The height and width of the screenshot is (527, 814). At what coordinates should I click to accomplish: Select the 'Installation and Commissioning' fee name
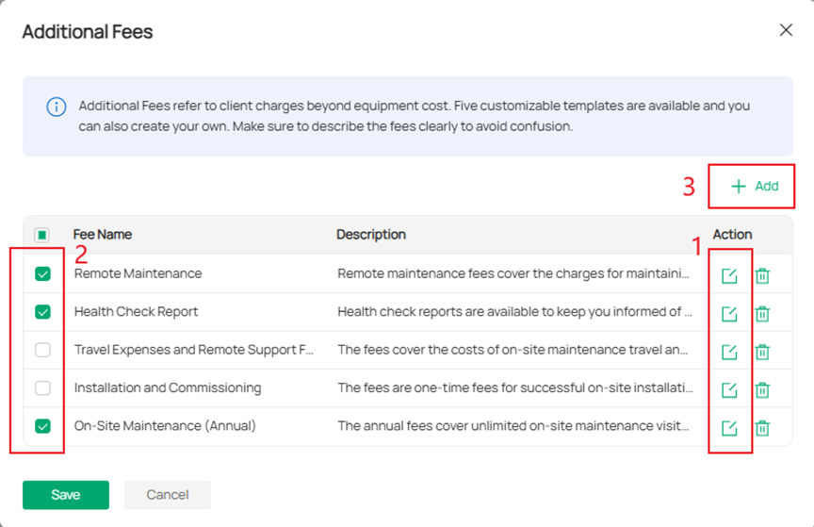pyautogui.click(x=168, y=387)
